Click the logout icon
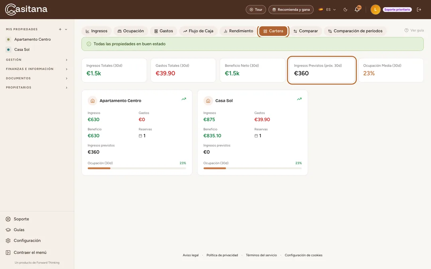Viewport: 431px width, 269px height. 419,10
